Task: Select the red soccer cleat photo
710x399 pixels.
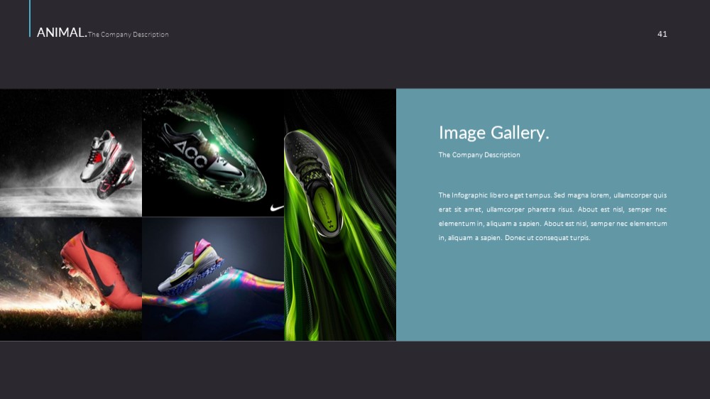Action: click(71, 279)
